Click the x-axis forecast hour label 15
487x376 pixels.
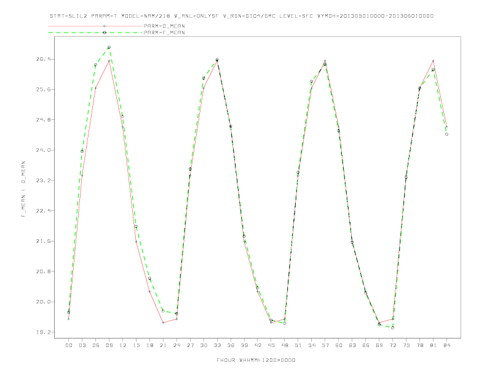(136, 345)
